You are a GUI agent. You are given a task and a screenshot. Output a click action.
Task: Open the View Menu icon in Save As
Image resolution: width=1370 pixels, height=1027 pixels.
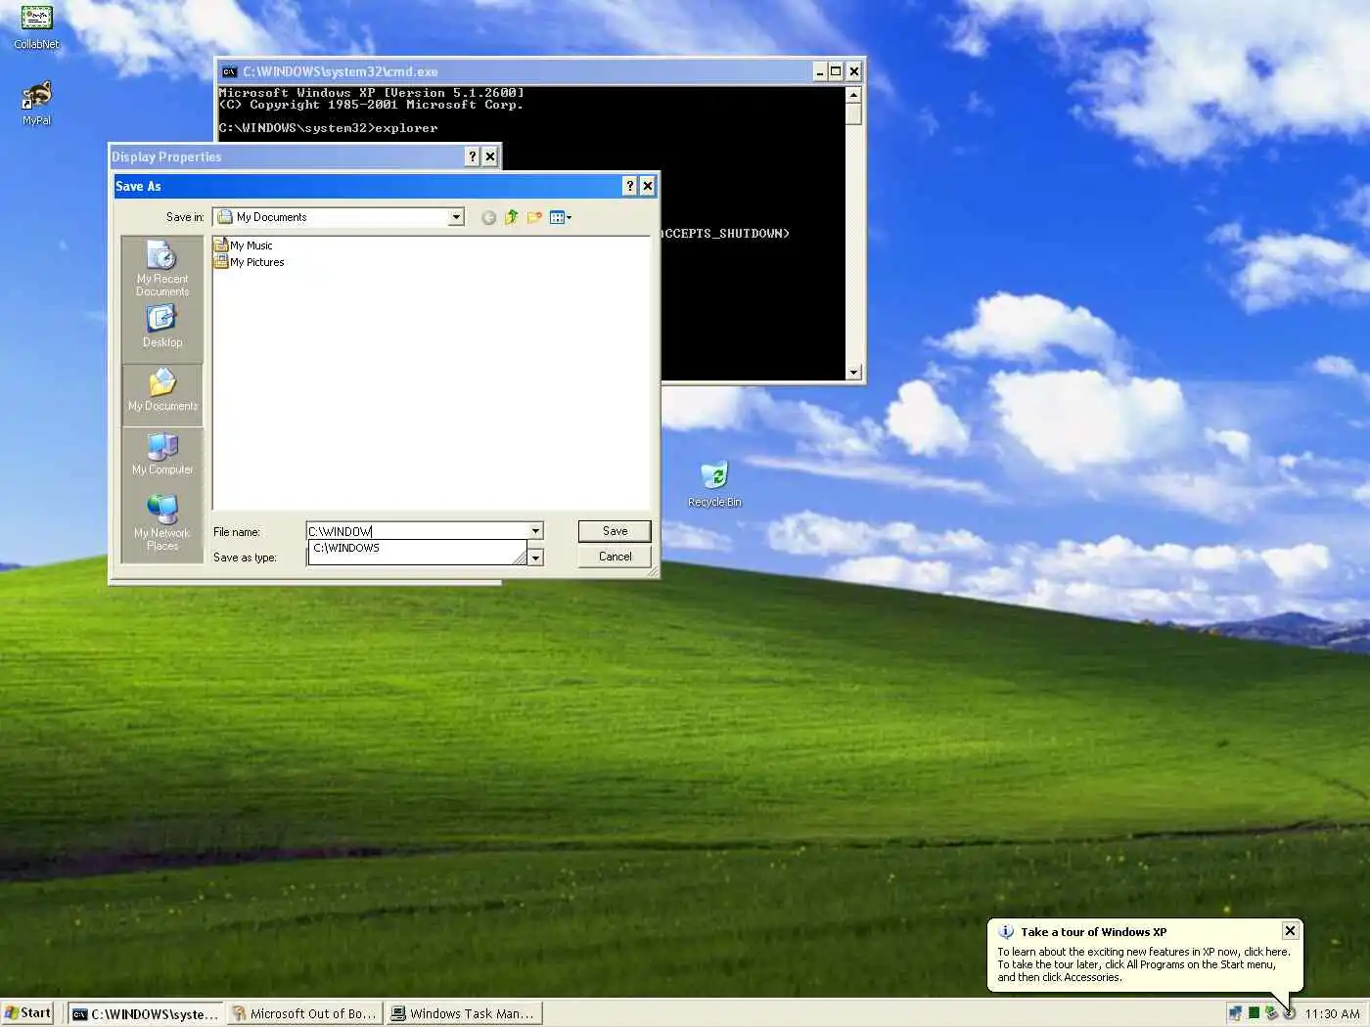(x=561, y=217)
